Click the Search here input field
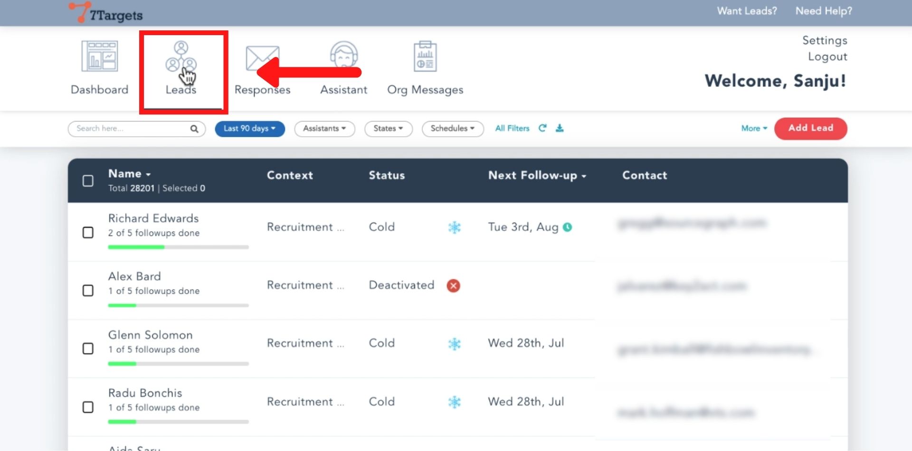Viewport: 912px width, 451px height. 131,129
